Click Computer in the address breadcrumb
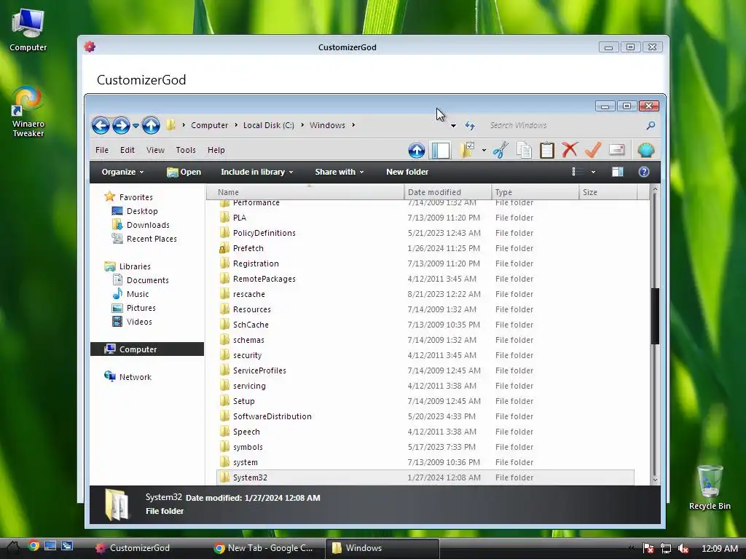The height and width of the screenshot is (559, 746). pyautogui.click(x=209, y=125)
